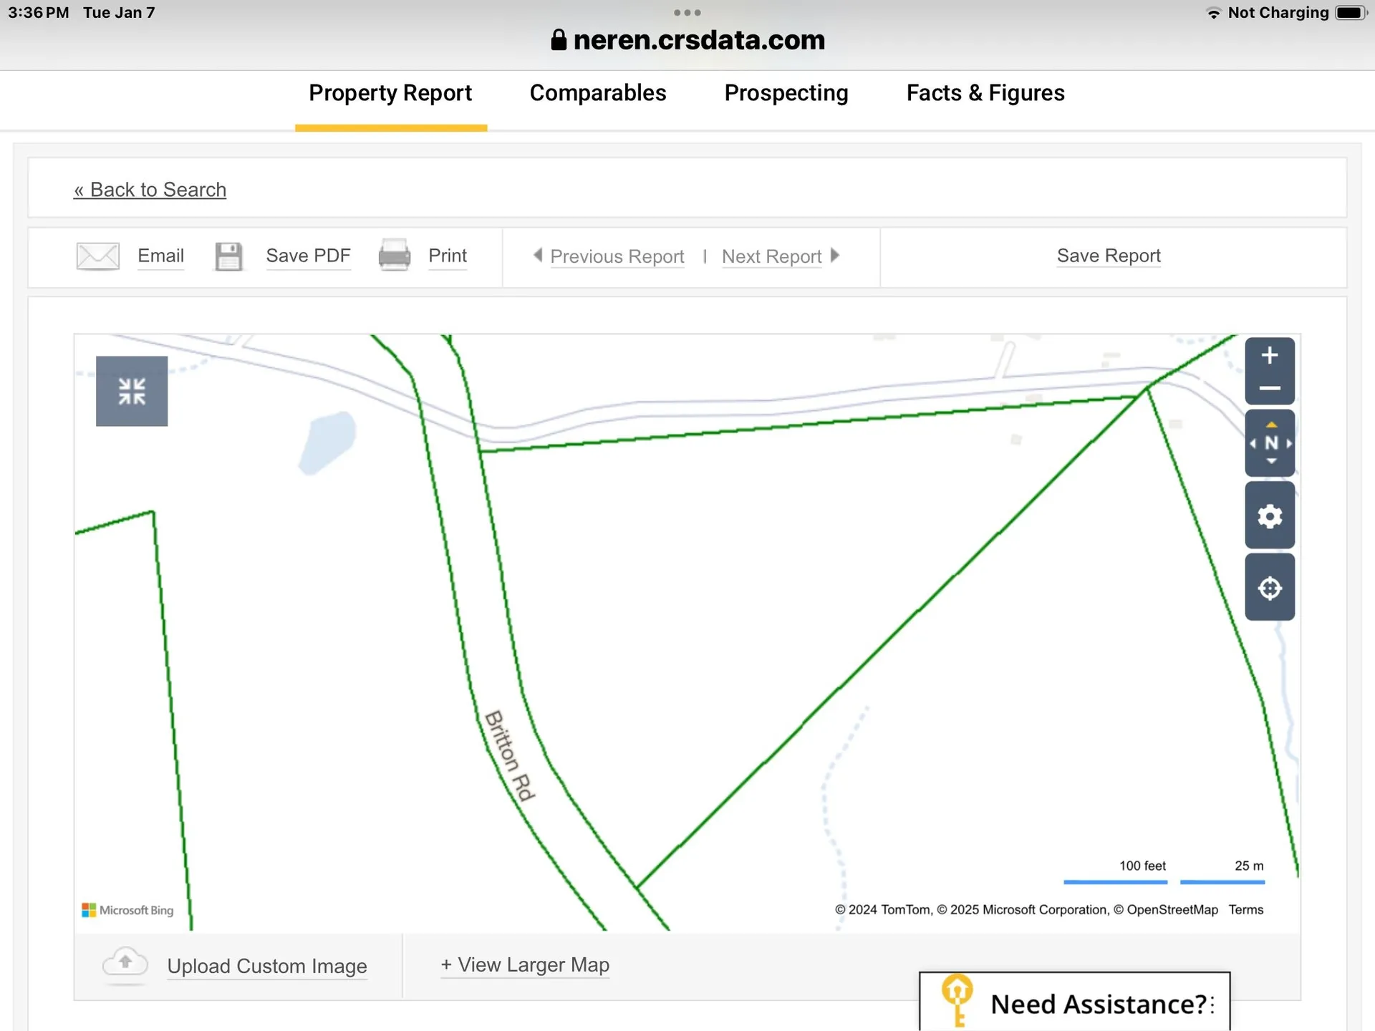Viewport: 1375px width, 1031px height.
Task: Open the Prospecting tab
Action: (786, 93)
